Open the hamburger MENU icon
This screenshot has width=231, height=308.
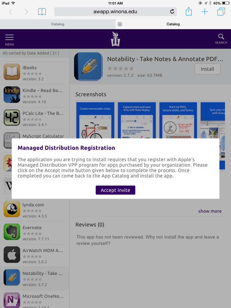click(10, 39)
